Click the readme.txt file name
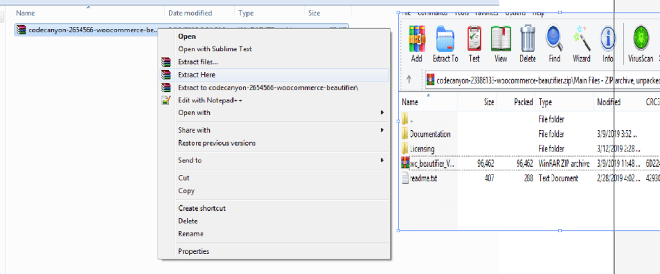This screenshot has width=660, height=274. coord(424,178)
